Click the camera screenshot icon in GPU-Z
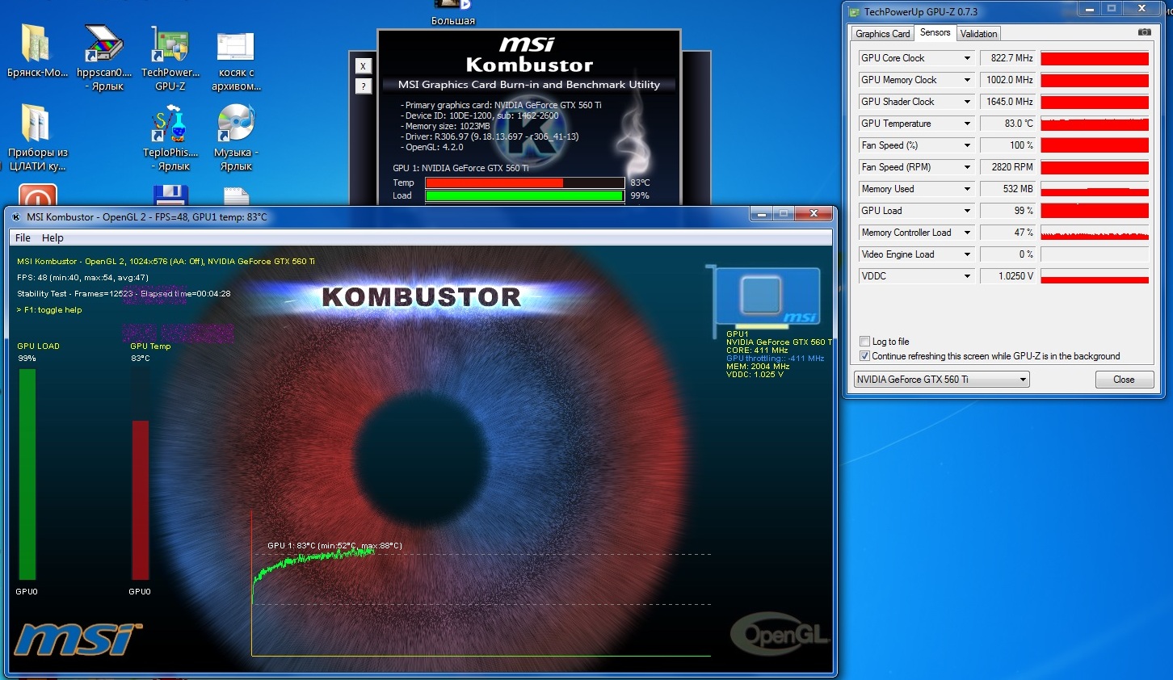 coord(1145,32)
